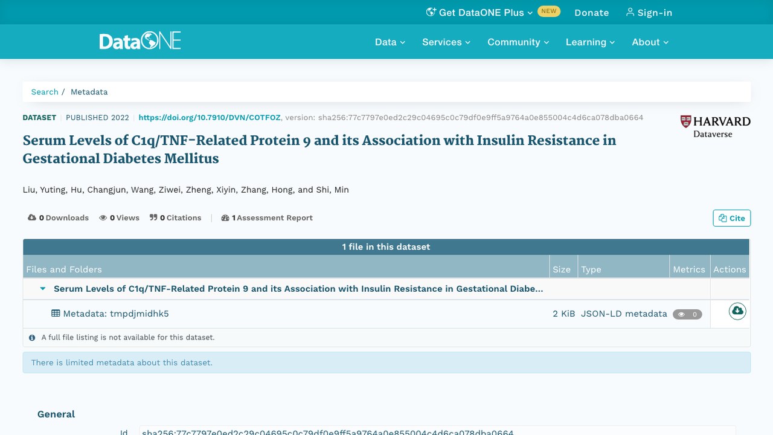Click the download icon beside 0 Downloads

[x=32, y=217]
